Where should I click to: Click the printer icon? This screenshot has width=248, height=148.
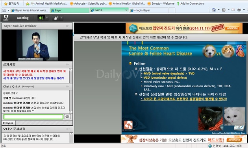tap(239, 10)
